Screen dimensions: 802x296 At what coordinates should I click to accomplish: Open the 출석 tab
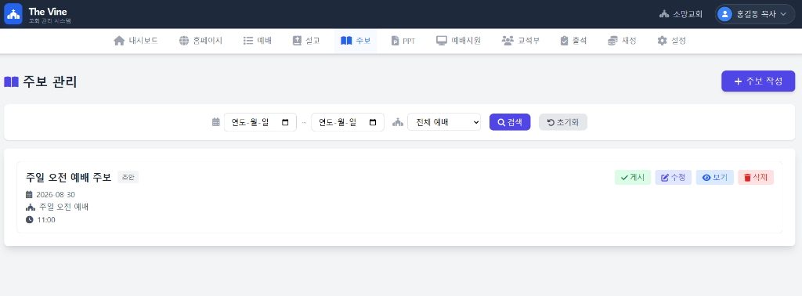[573, 41]
